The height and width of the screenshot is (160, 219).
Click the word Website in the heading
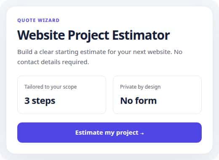(x=41, y=35)
